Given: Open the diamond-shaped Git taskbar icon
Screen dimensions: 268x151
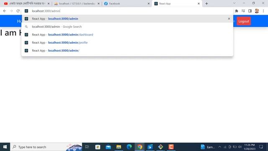Looking at the screenshot, I should [x=160, y=147].
